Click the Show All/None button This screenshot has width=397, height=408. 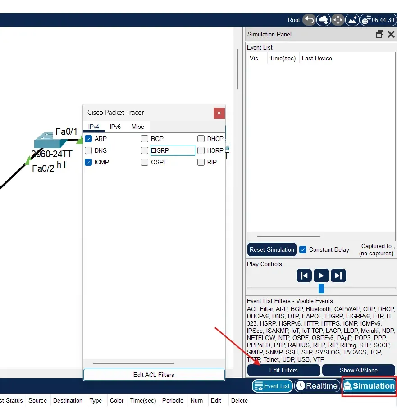[359, 370]
